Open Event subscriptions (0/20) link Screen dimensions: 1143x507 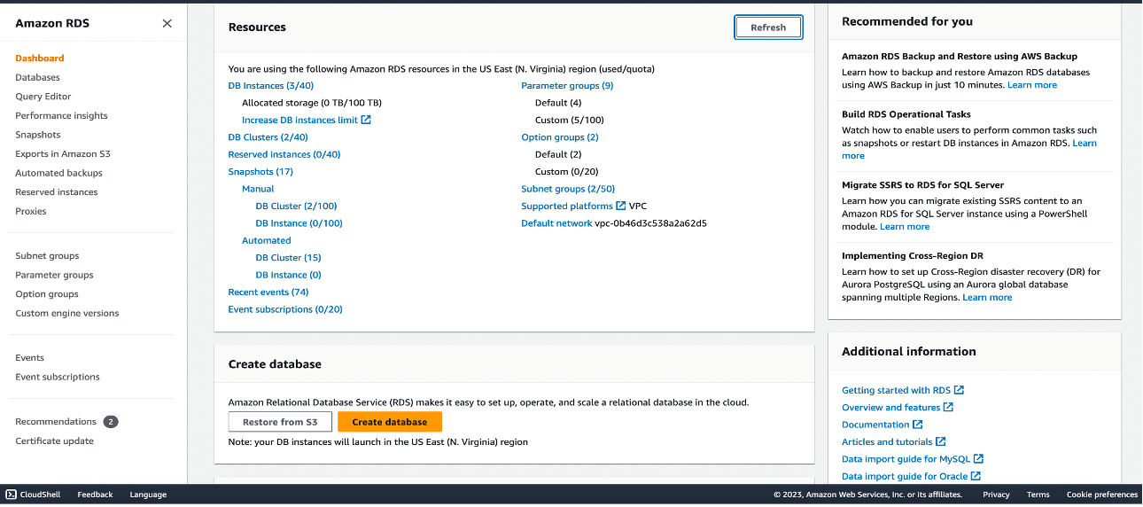(x=285, y=309)
